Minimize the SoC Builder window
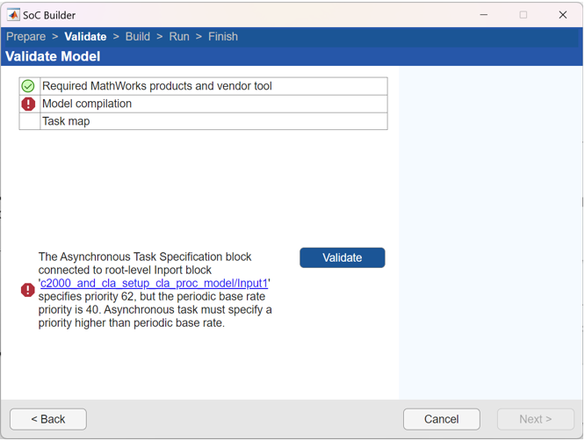585x441 pixels. (484, 15)
